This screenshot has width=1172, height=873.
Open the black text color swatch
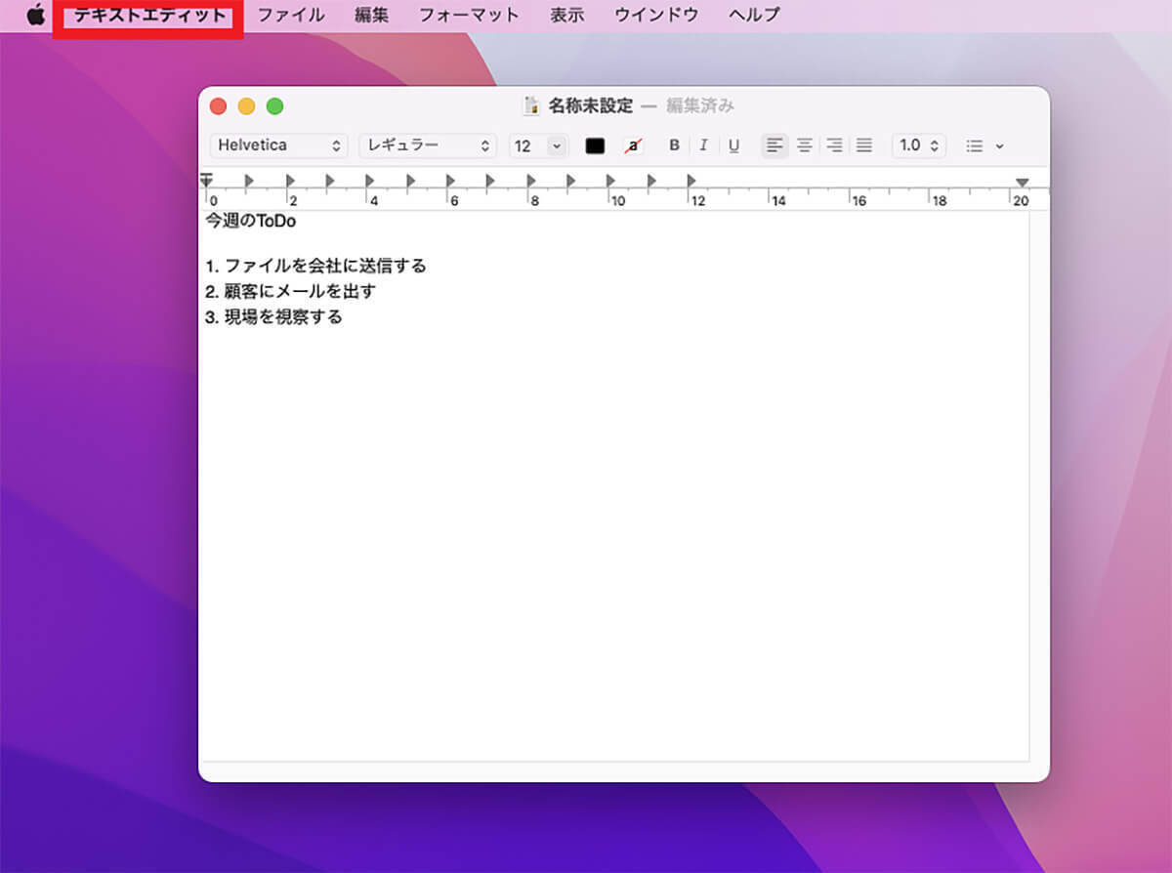point(595,145)
